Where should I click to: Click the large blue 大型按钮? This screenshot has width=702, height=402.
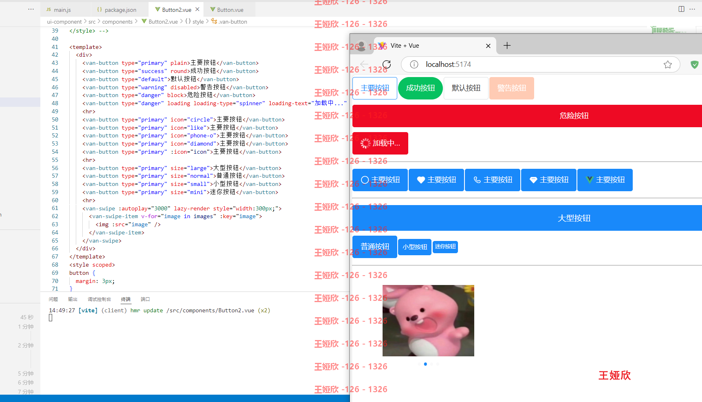(527, 218)
